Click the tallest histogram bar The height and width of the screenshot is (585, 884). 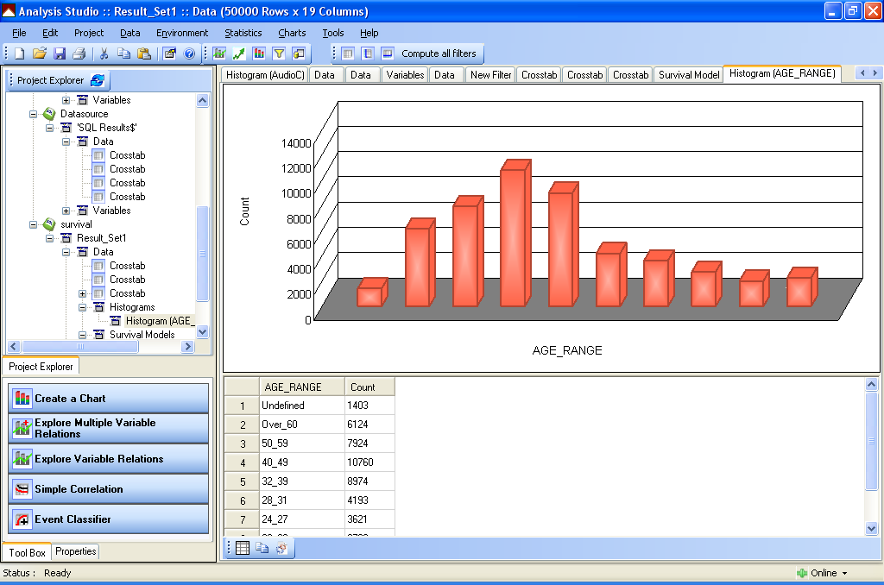(x=515, y=233)
